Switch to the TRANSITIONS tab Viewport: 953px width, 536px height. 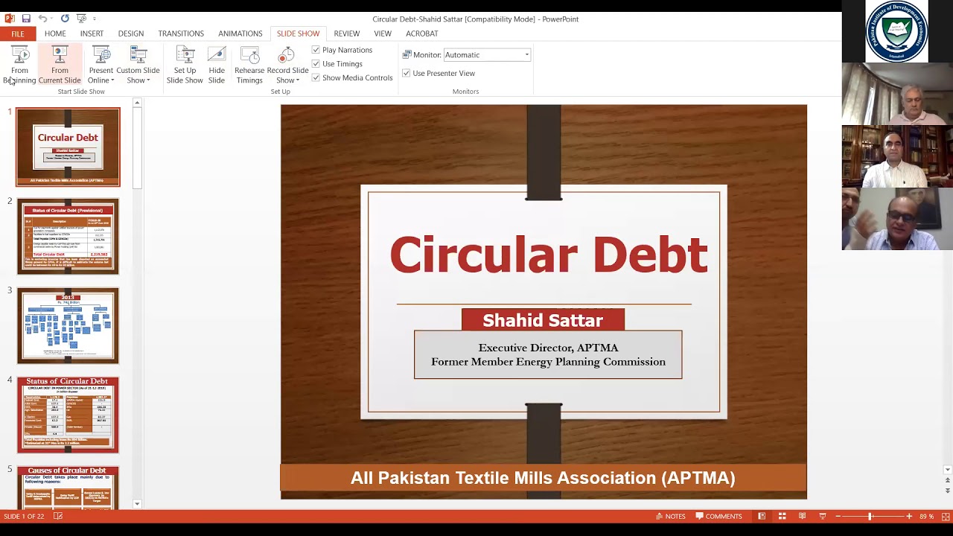click(181, 33)
